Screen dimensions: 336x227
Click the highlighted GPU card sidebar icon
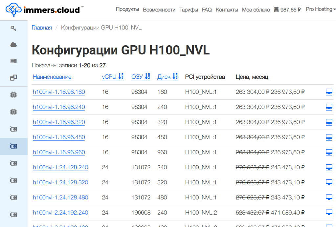[x=13, y=146]
